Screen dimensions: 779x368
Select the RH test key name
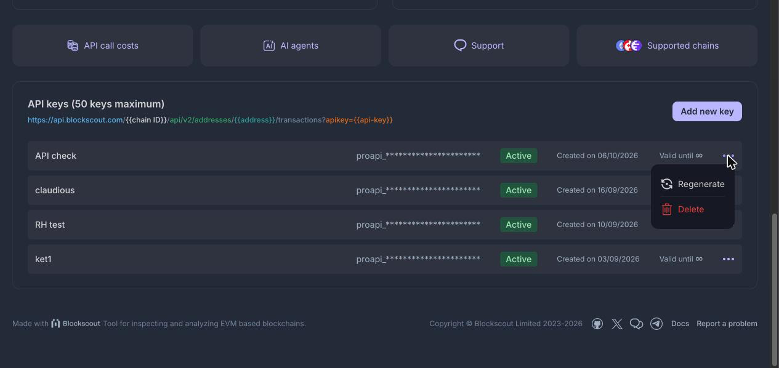point(50,225)
